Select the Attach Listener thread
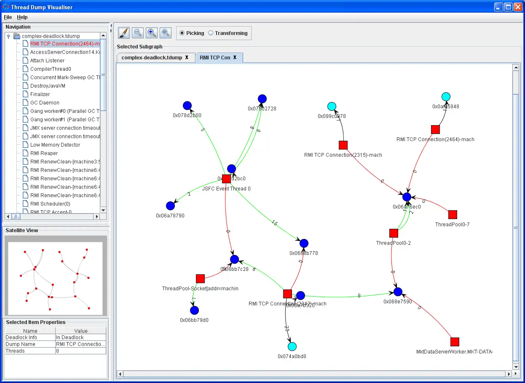 (x=47, y=60)
